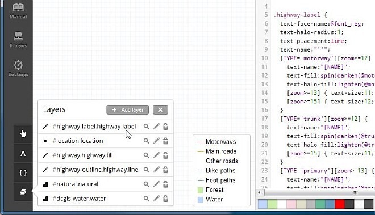Select the #dcgis-water.water layer name
The width and height of the screenshot is (375, 215).
pos(79,199)
